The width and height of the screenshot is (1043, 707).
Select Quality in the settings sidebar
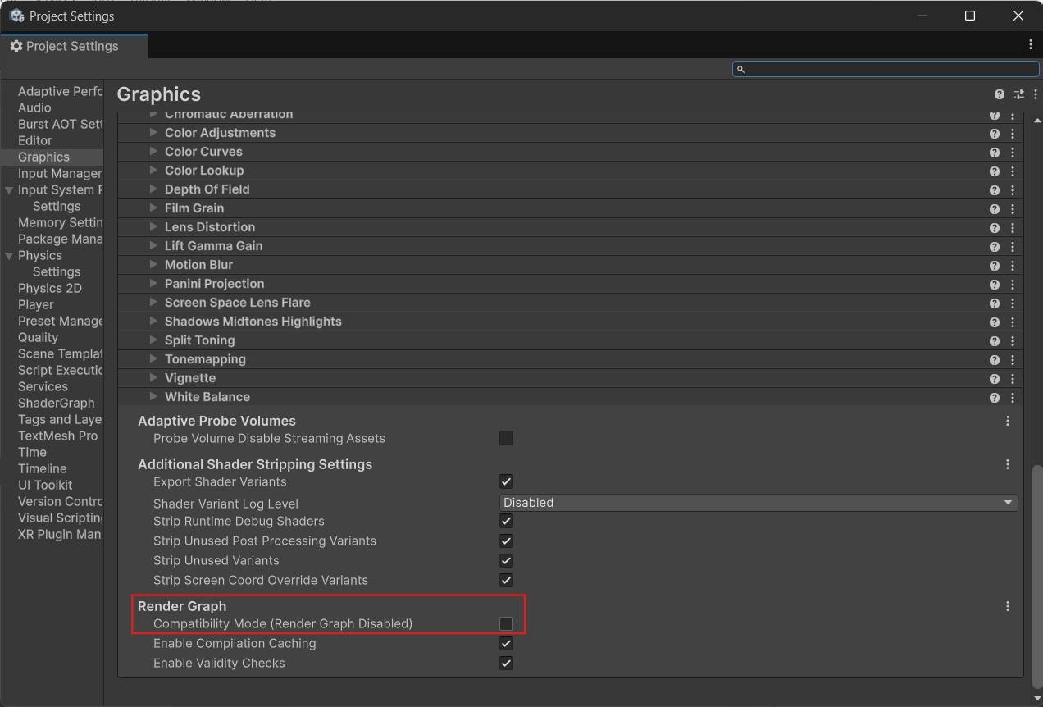(39, 337)
